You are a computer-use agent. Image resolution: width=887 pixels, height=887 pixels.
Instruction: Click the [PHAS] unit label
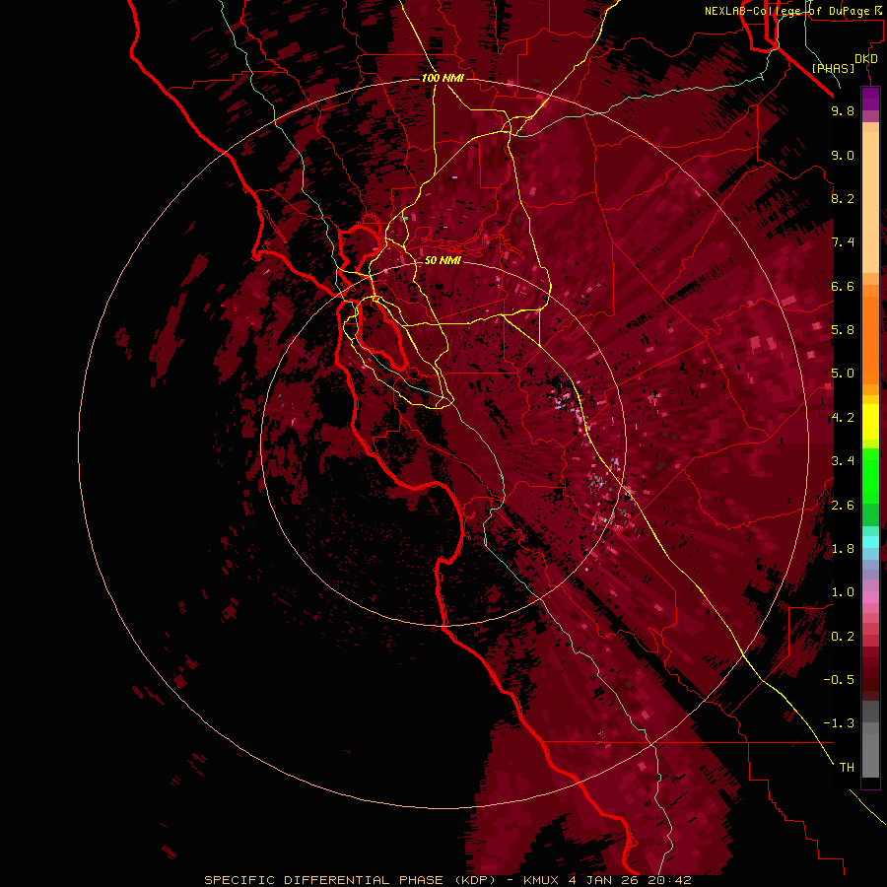(x=833, y=68)
